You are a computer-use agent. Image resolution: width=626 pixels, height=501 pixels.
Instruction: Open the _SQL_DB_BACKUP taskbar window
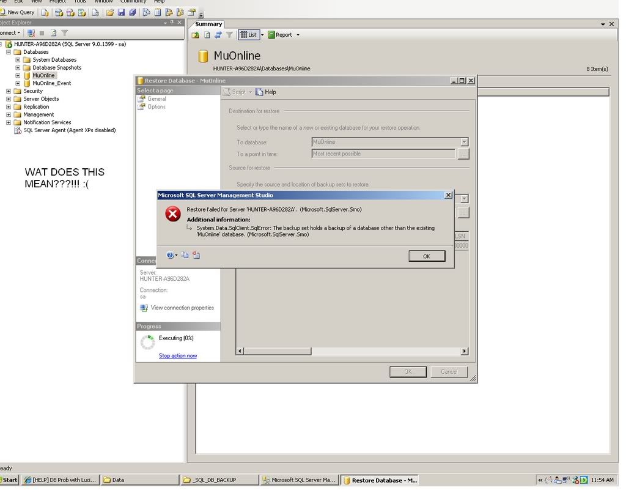click(x=219, y=480)
